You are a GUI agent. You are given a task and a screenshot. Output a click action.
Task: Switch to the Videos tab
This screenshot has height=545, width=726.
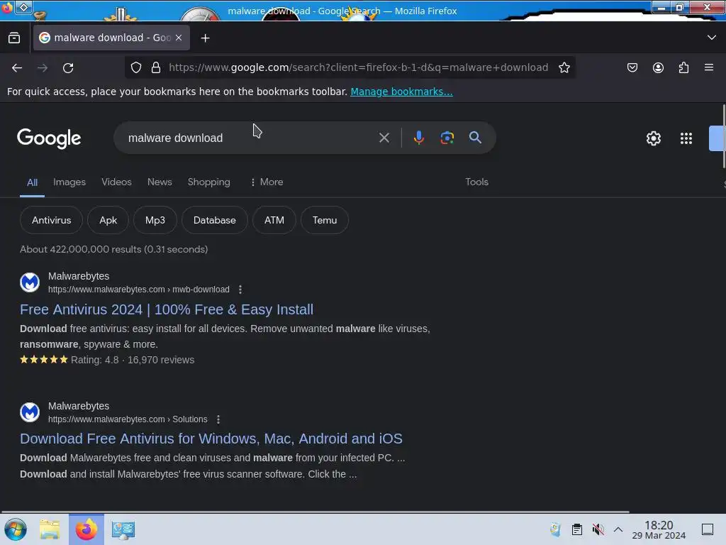pos(117,182)
